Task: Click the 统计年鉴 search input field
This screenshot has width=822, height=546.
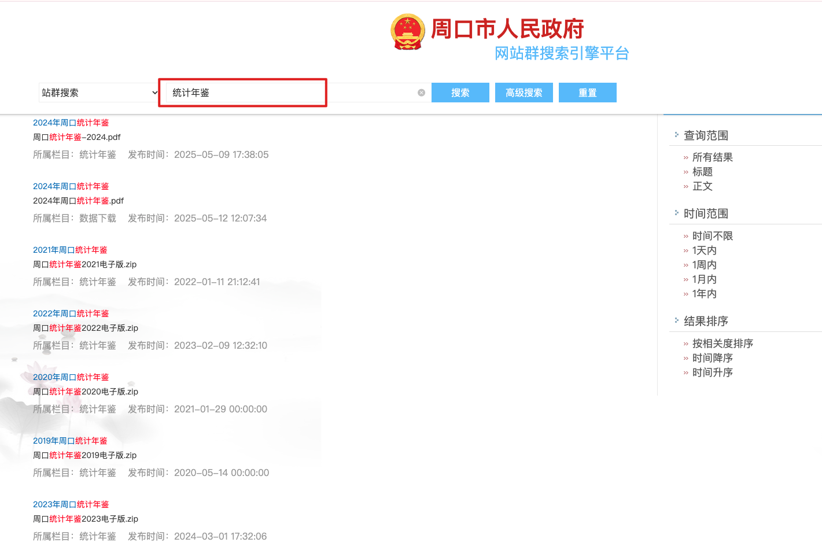Action: pos(243,93)
